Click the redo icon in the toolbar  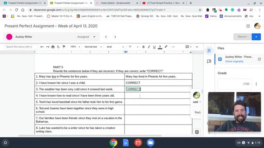[47, 47]
